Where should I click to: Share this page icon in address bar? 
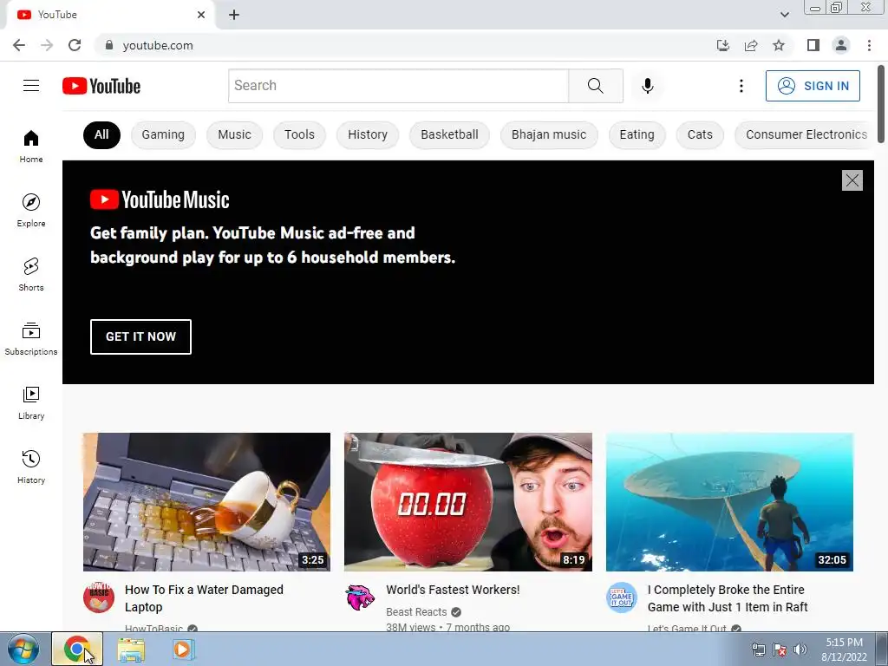751,45
